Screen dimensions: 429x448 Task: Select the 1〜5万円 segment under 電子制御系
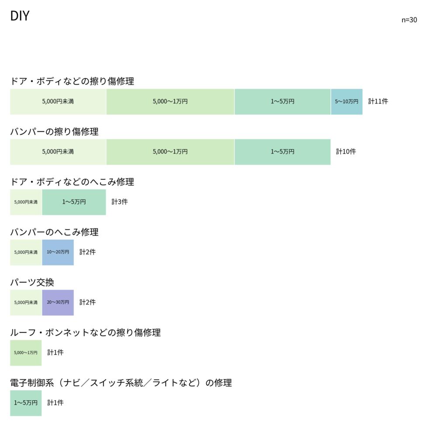(x=26, y=403)
